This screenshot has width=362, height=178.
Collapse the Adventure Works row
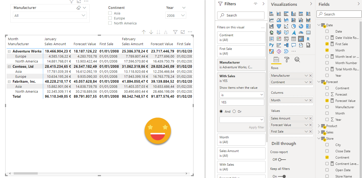coord(9,51)
